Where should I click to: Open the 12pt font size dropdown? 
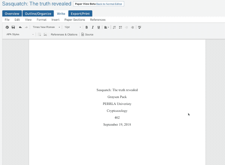tap(73, 27)
